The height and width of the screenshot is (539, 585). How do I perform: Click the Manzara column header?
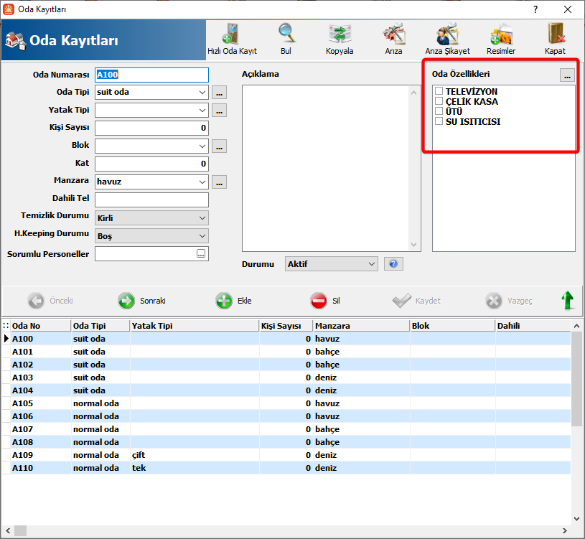[362, 326]
